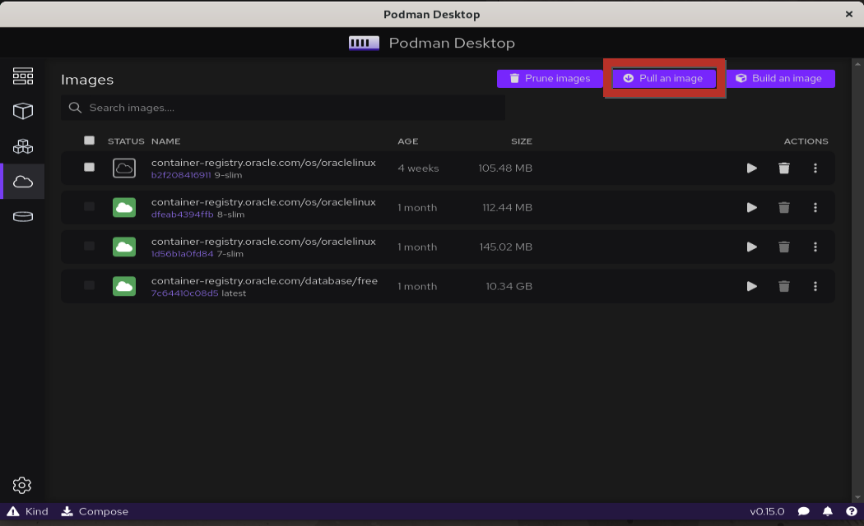Screen dimensions: 864x526
Task: Click Kind in the status bar
Action: [x=27, y=512]
